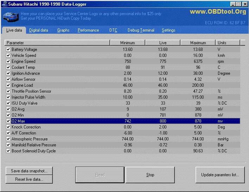Image resolution: width=249 pixels, height=192 pixels.
Task: Switch to the Live data tab
Action: coord(14,30)
